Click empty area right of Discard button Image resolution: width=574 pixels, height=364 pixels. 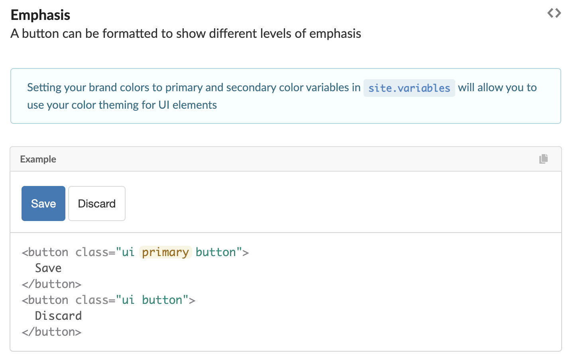(x=319, y=204)
